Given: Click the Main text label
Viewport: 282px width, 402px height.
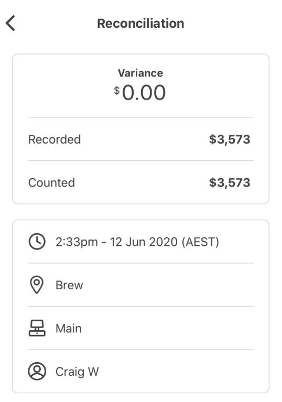Looking at the screenshot, I should [x=69, y=329].
